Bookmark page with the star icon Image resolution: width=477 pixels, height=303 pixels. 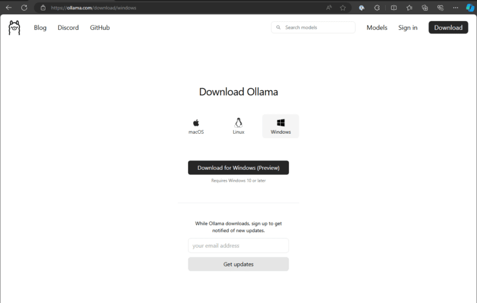click(343, 7)
